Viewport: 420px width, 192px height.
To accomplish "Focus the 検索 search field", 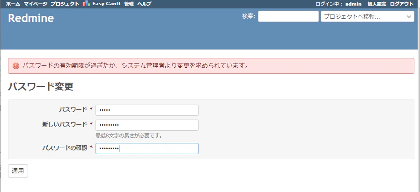I will click(x=288, y=16).
